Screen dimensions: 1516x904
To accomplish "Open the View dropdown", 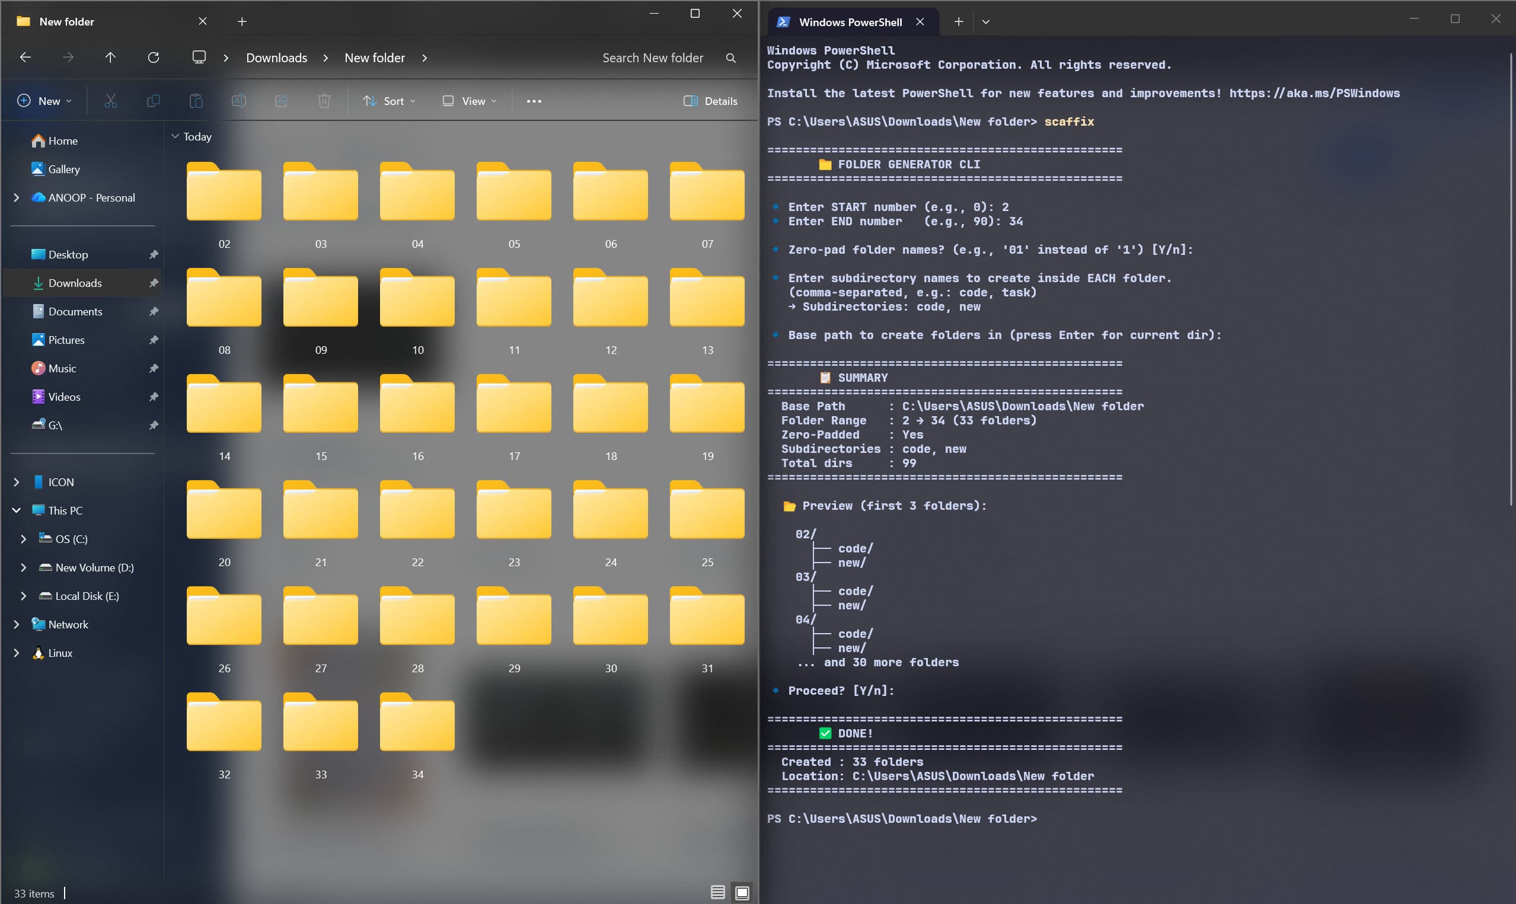I will [x=470, y=101].
